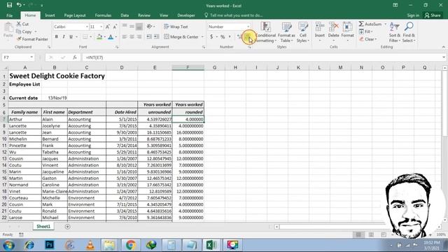This screenshot has width=448, height=252.
Task: Decrease font size with the smaller A
Action: [115, 27]
